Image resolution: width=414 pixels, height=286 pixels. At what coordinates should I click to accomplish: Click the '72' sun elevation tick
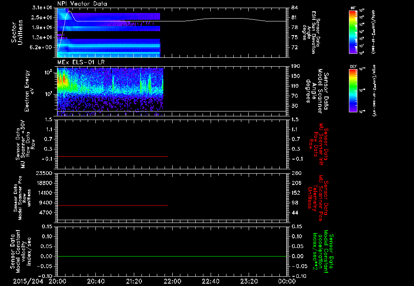click(x=295, y=48)
